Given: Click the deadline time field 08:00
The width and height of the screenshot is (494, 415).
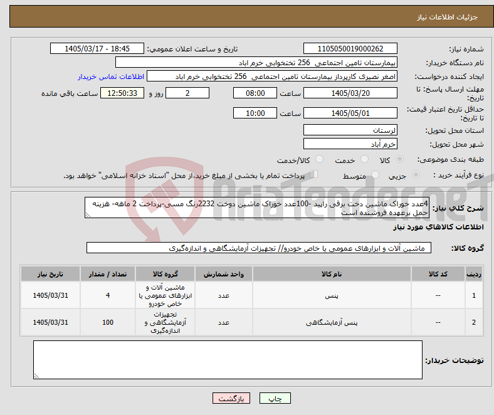Looking at the screenshot, I should pyautogui.click(x=255, y=93).
